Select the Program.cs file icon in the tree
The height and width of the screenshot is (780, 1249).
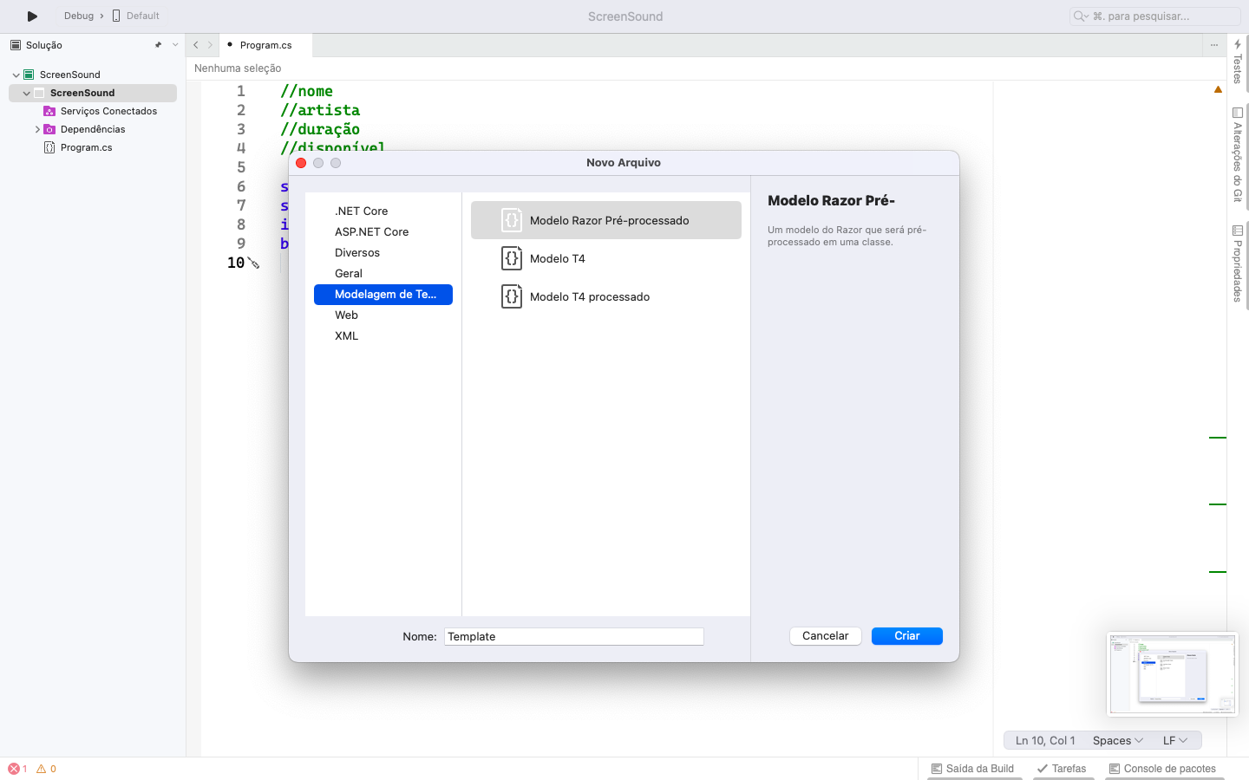[x=49, y=147]
